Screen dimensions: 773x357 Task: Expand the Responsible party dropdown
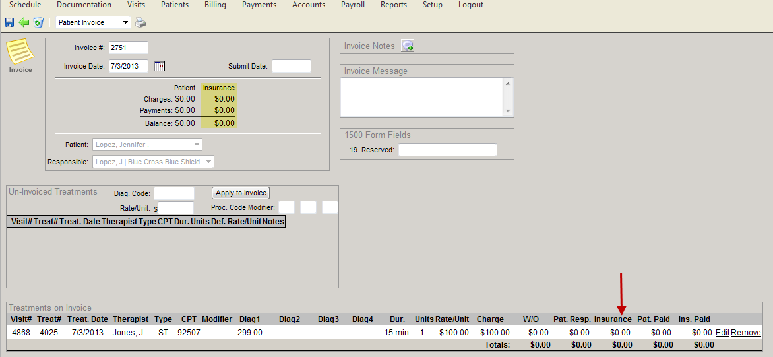pos(153,162)
